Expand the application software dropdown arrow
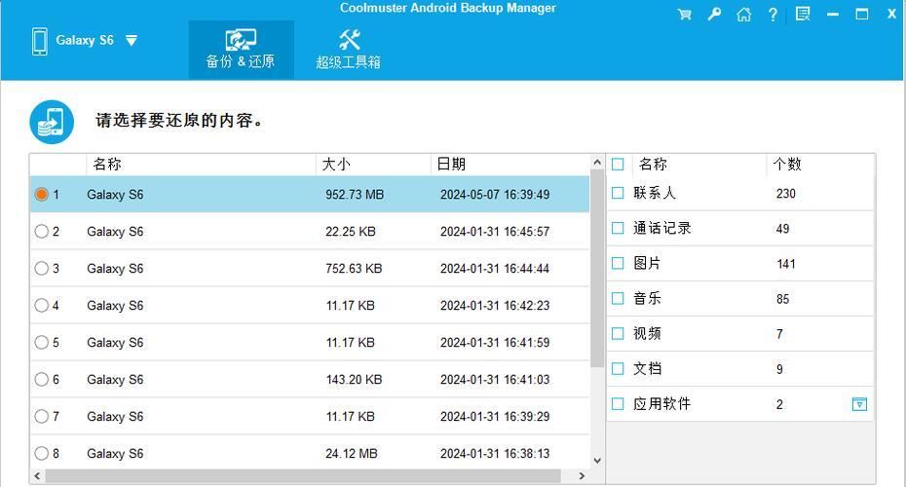 point(859,404)
